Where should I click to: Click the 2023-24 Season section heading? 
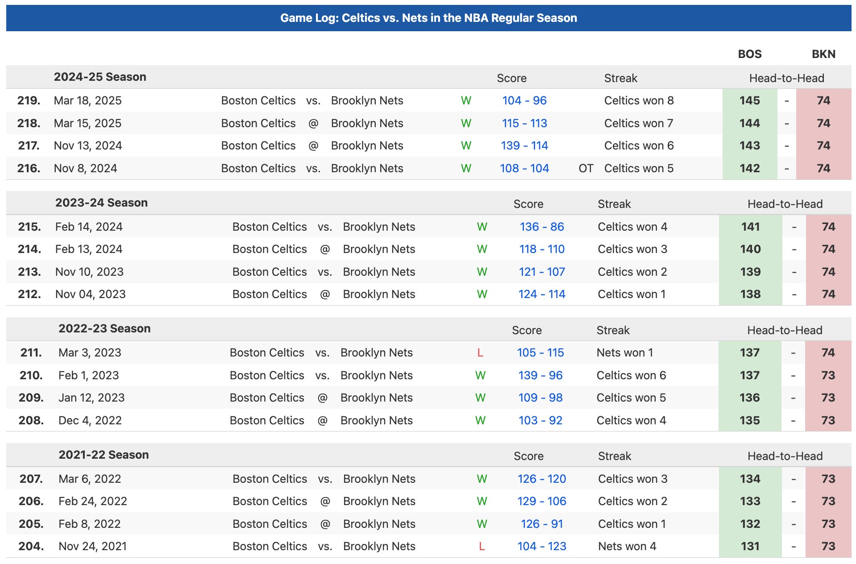101,203
